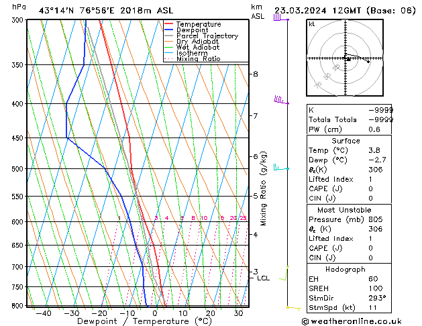Click the 'Dewpoint' legend entry

192,30
